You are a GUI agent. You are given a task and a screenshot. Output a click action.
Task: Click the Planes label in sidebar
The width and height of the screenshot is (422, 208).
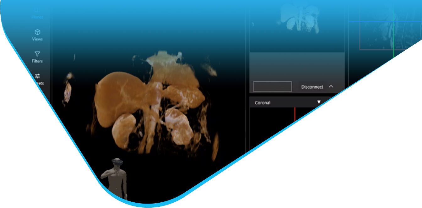[37, 17]
